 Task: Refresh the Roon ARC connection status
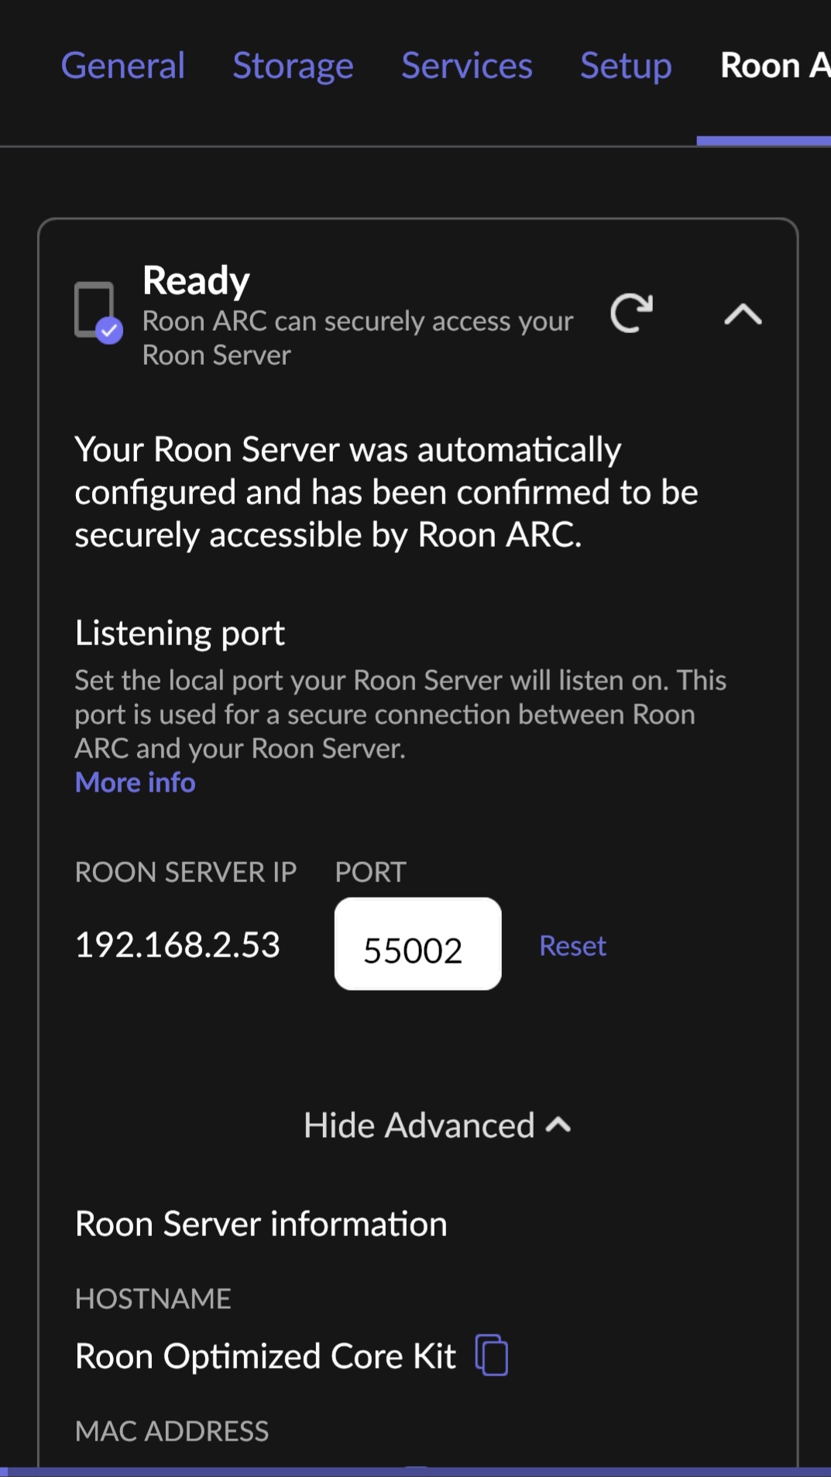tap(631, 314)
